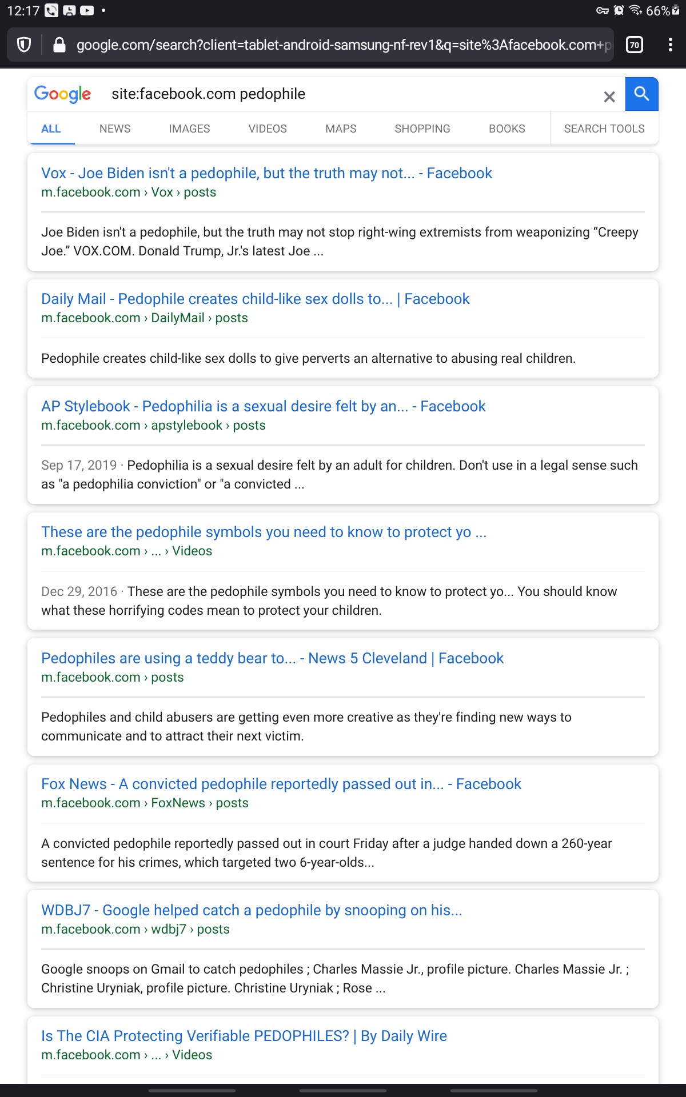Expand SEARCH TOOLS options
This screenshot has width=686, height=1097.
604,129
